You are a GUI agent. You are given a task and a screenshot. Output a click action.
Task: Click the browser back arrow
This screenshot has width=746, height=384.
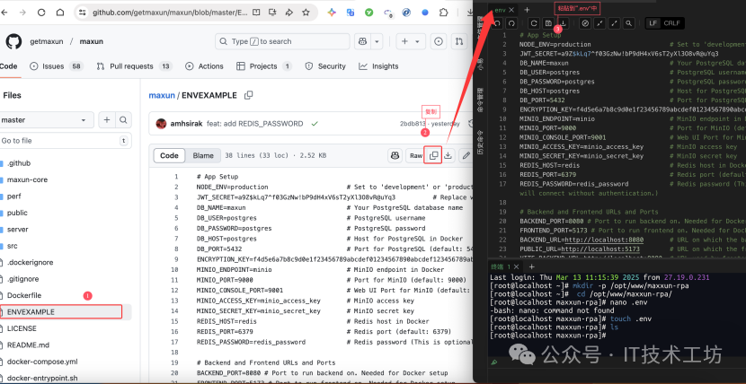tap(4, 13)
